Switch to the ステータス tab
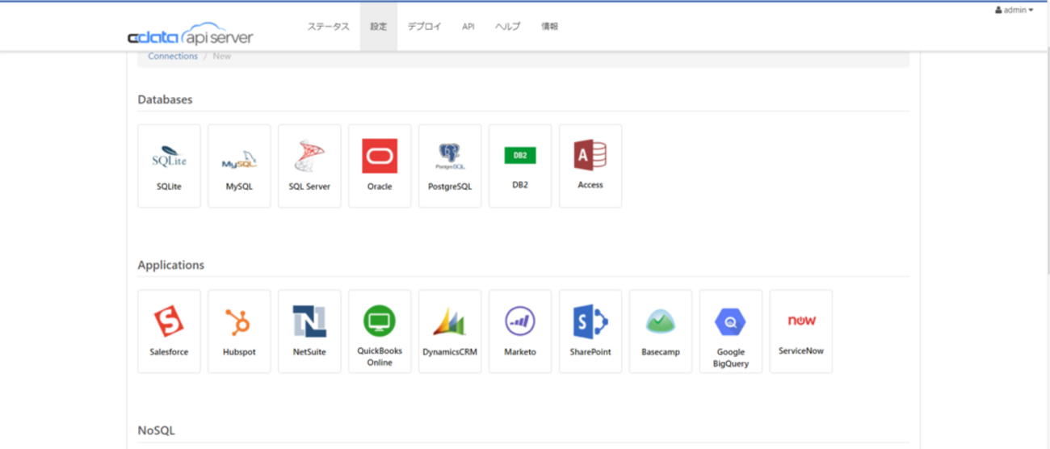The height and width of the screenshot is (449, 1050). [x=328, y=27]
